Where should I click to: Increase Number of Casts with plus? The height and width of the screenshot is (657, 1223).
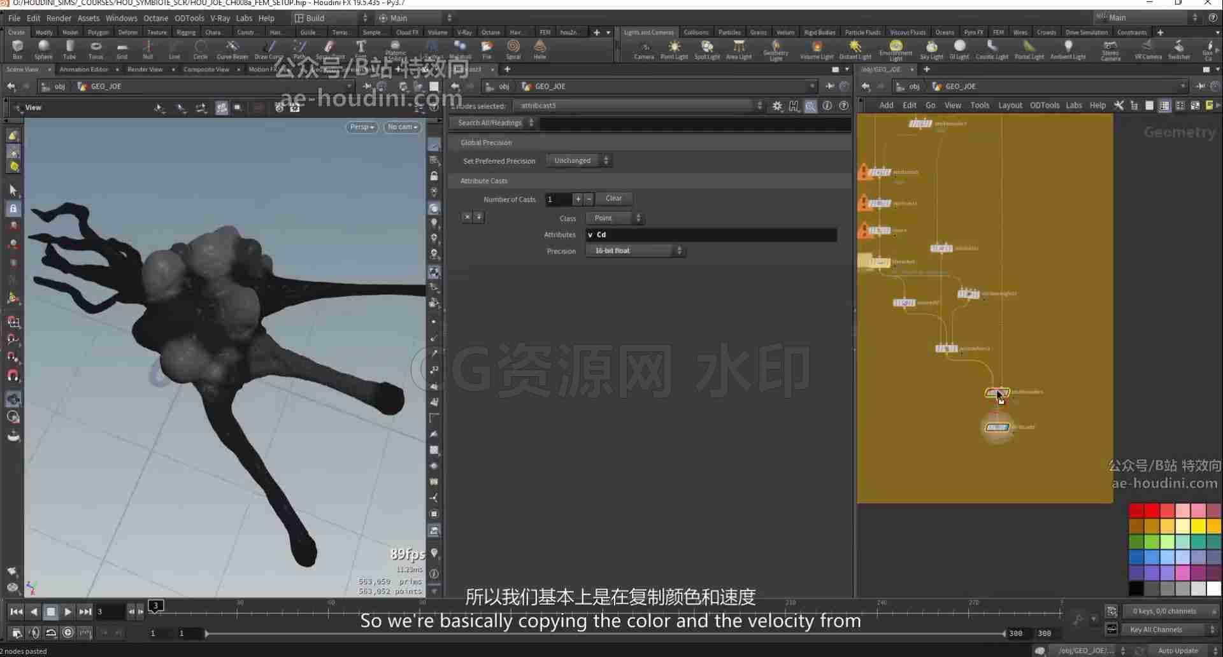578,199
